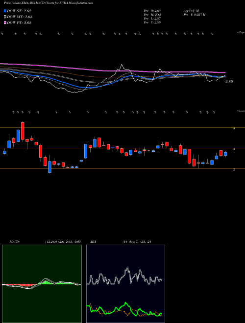Screen dimensions: 245x323
Task: Click the 3.85 value beside the EMA lines
Action: click(229, 82)
